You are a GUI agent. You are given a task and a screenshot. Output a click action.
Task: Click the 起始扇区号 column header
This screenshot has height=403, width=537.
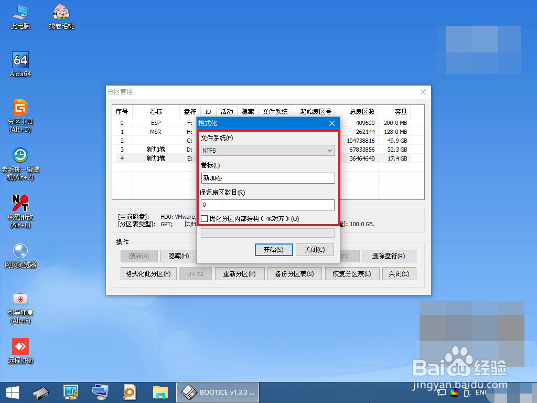coord(314,112)
